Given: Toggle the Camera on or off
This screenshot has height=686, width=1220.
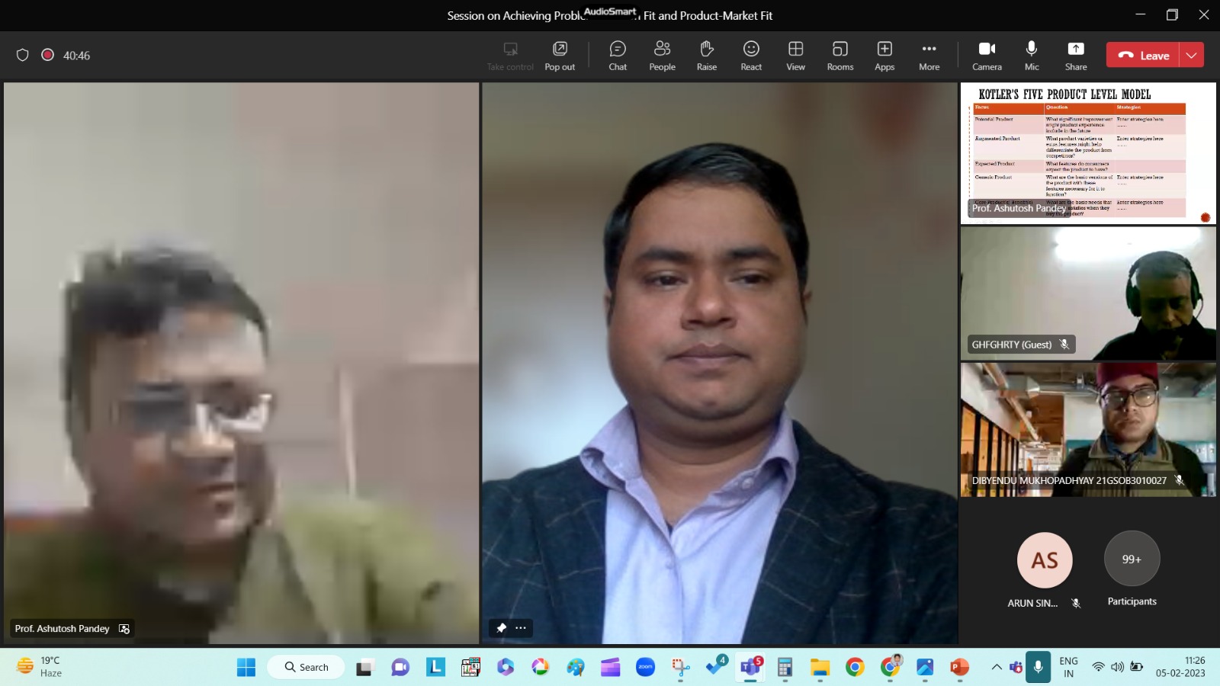Looking at the screenshot, I should click(x=987, y=56).
